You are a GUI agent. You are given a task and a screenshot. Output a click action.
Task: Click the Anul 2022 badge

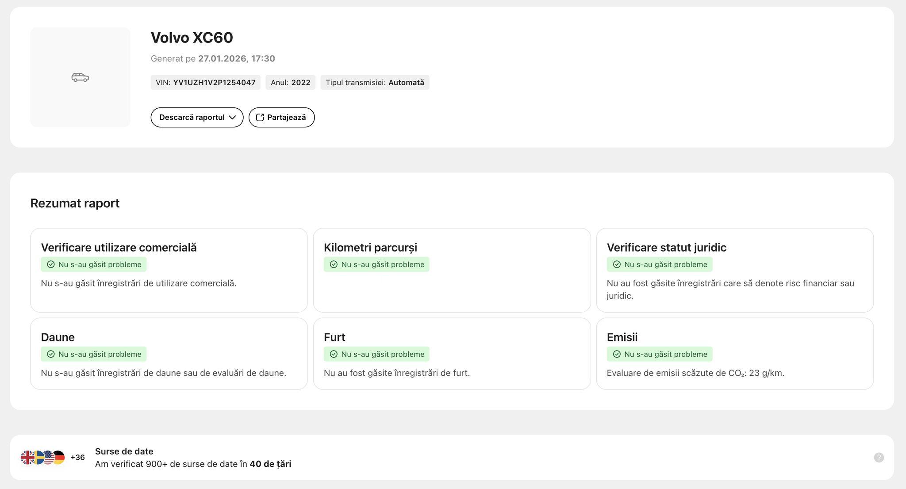click(x=290, y=83)
